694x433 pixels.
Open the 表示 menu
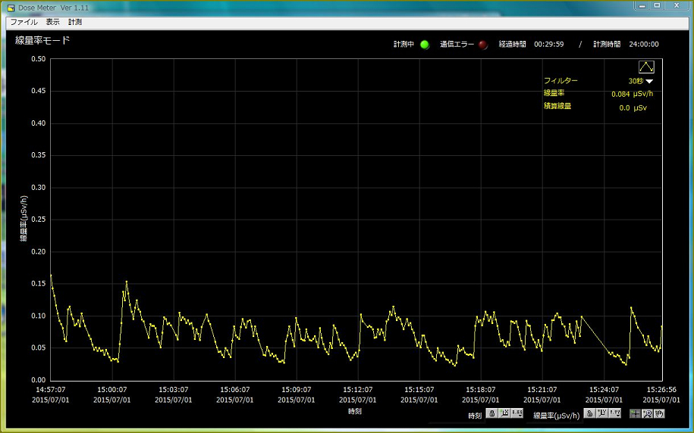(x=52, y=22)
